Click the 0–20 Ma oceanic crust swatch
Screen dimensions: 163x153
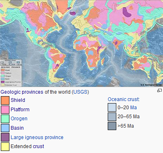tap(112, 107)
